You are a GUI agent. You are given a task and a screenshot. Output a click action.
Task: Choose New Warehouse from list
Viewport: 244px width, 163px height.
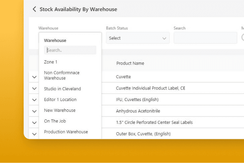click(60, 110)
